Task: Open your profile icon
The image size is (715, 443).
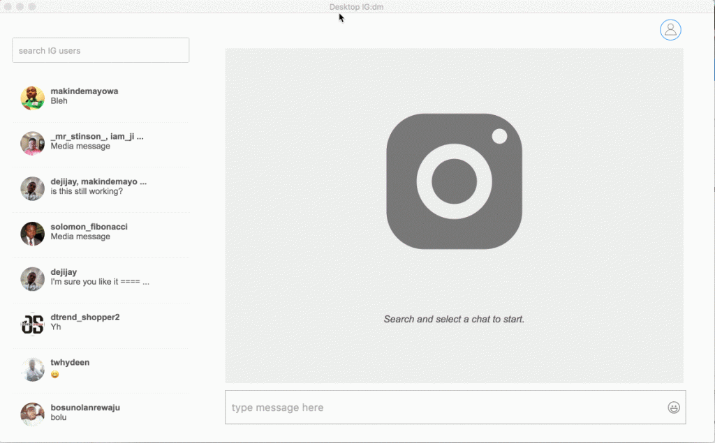Action: coord(670,30)
